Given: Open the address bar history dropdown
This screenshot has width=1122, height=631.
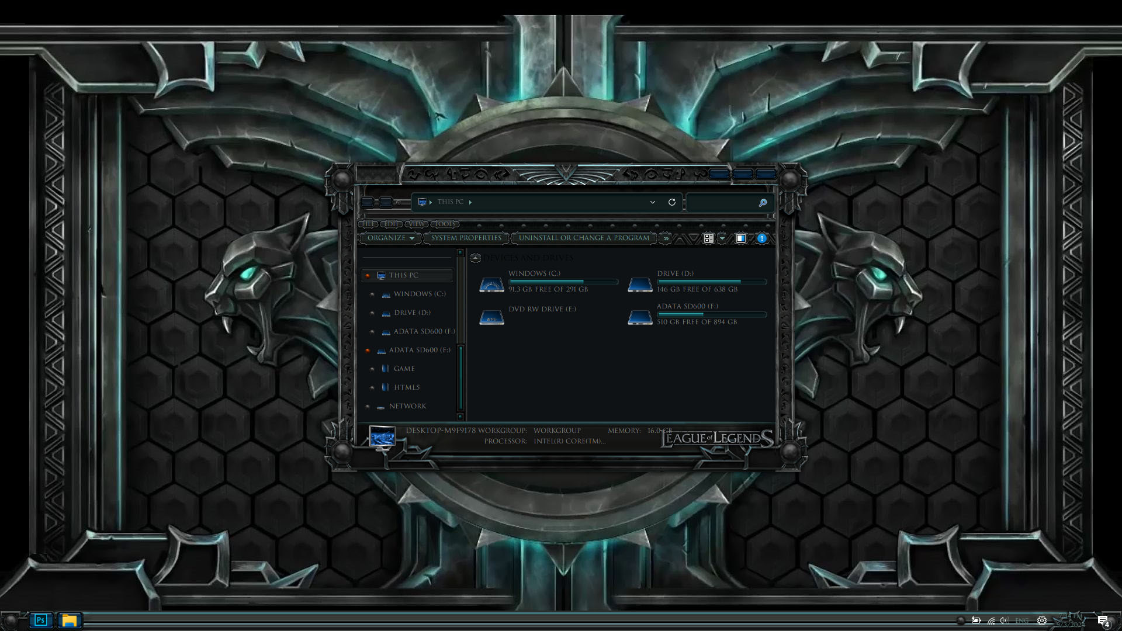Looking at the screenshot, I should [653, 202].
